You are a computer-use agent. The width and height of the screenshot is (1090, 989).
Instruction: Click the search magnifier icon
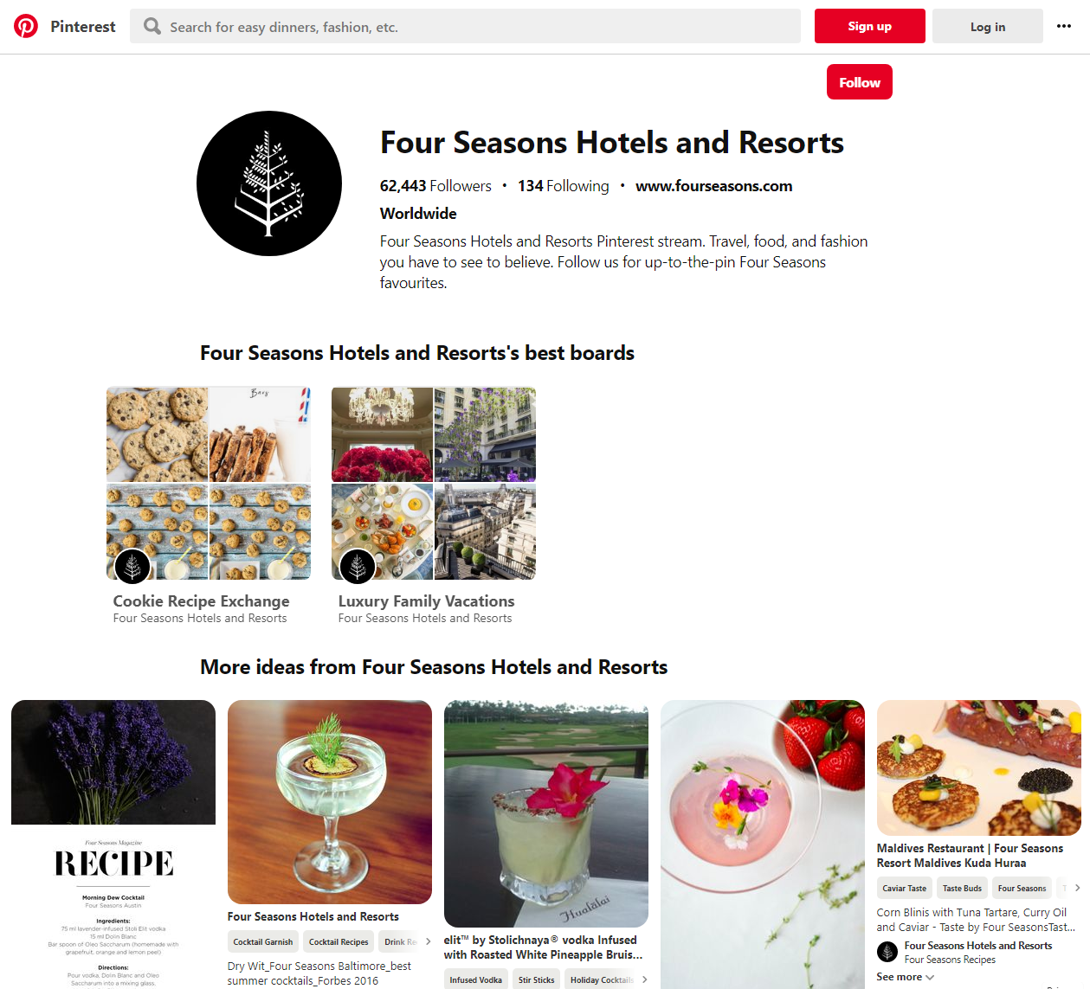[x=152, y=26]
